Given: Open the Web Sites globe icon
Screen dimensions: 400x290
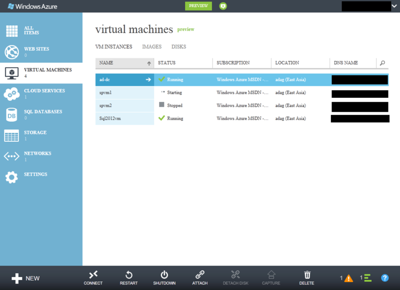Looking at the screenshot, I should coord(11,52).
